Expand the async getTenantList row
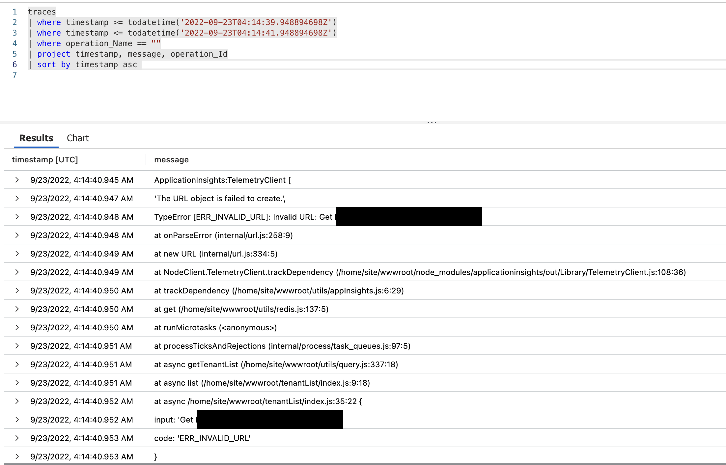 tap(17, 364)
